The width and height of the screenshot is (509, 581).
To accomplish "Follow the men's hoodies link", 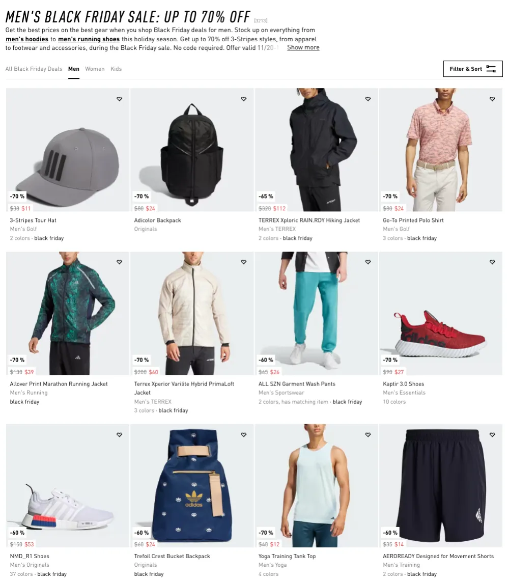I will click(27, 39).
